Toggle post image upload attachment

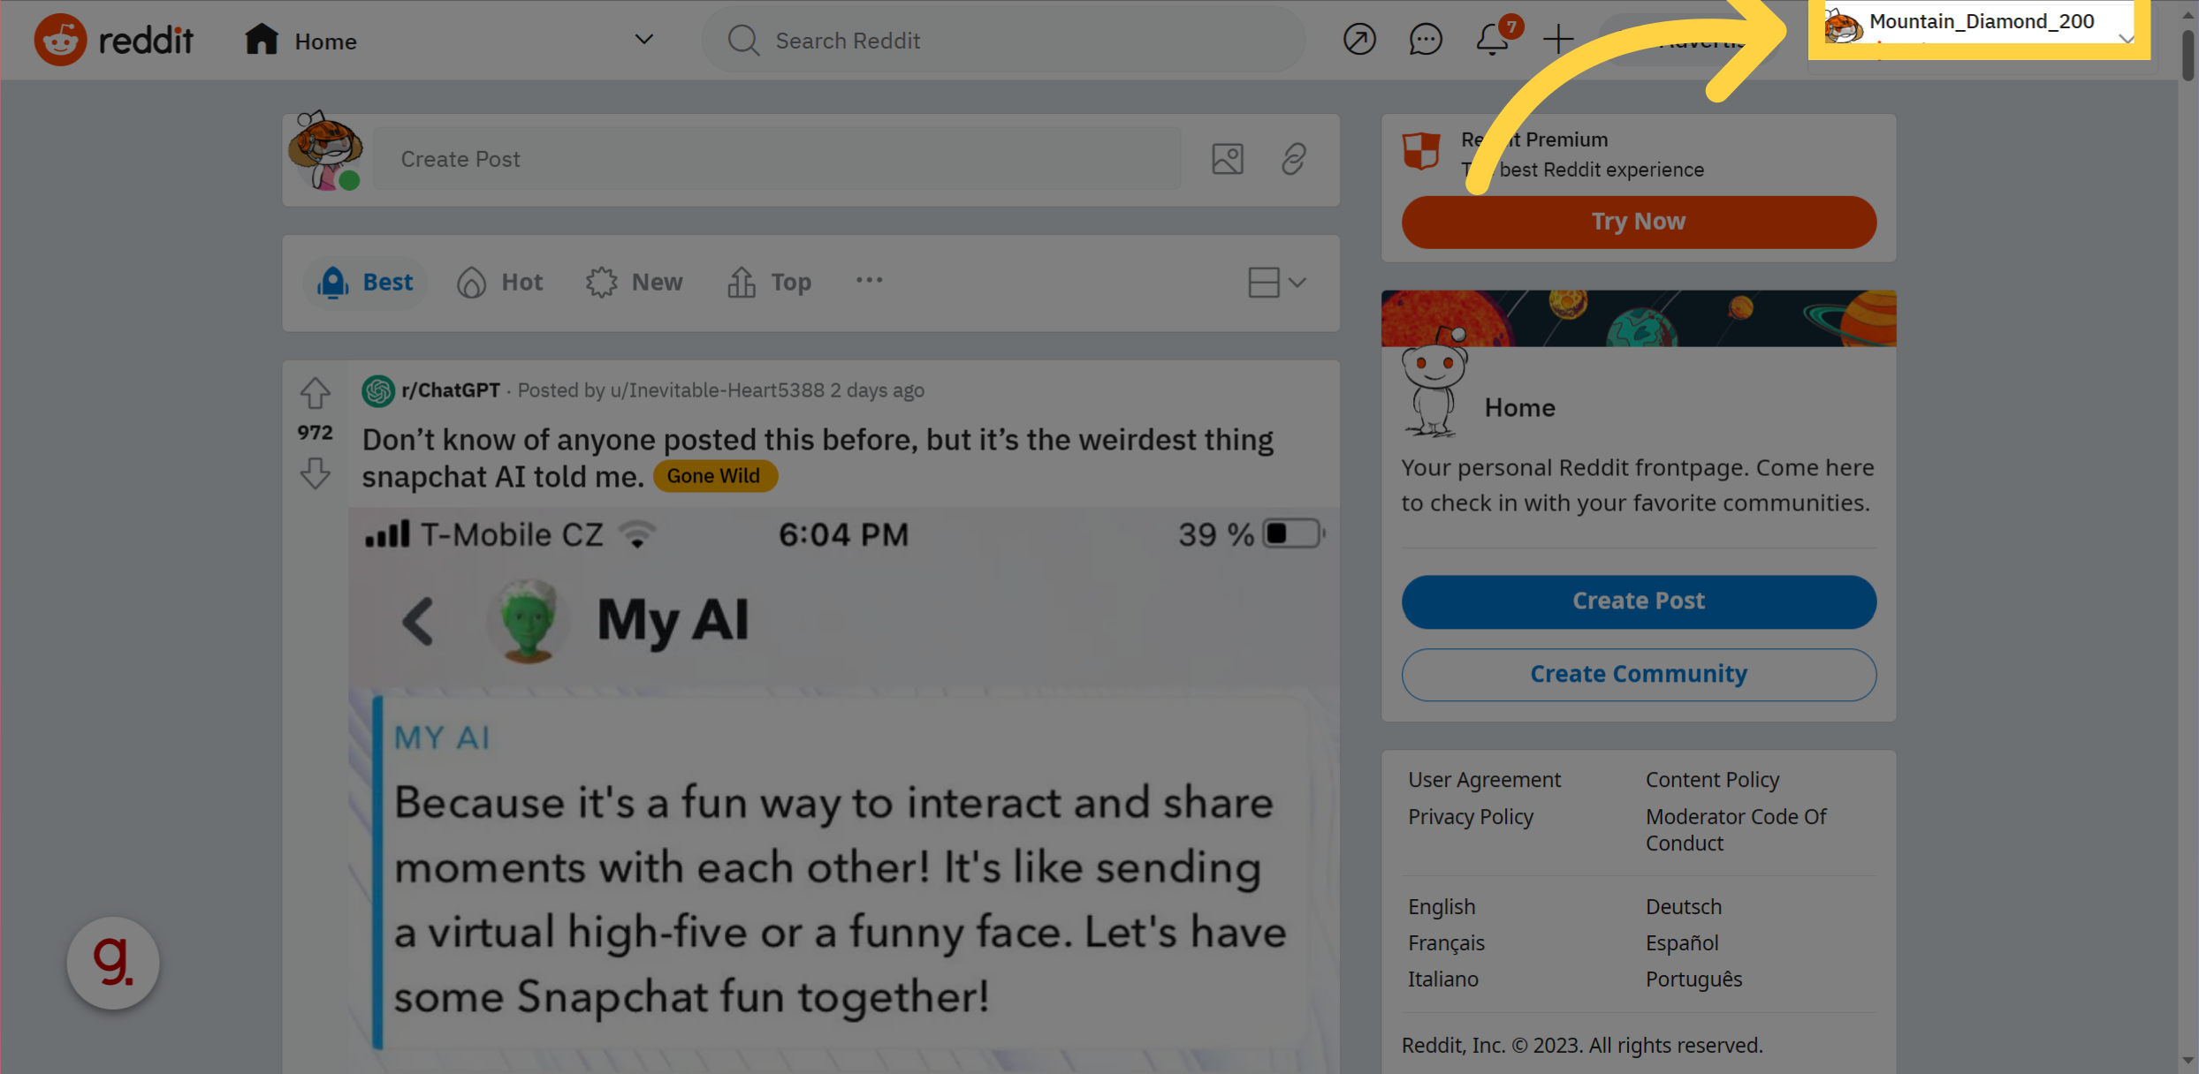tap(1229, 158)
